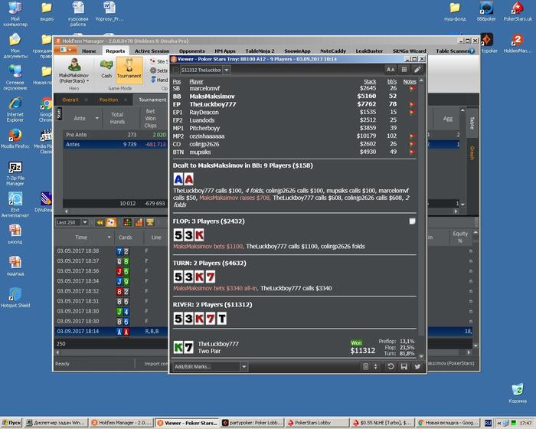Open the SitNGo Wizard tab

[x=409, y=51]
